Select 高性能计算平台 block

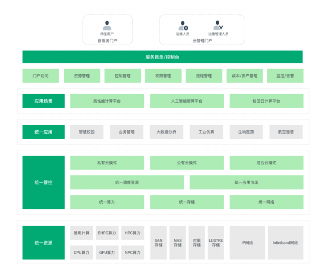coord(107,101)
